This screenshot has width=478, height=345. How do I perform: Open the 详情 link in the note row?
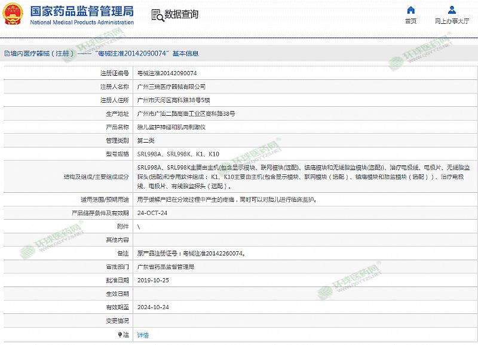(143, 335)
